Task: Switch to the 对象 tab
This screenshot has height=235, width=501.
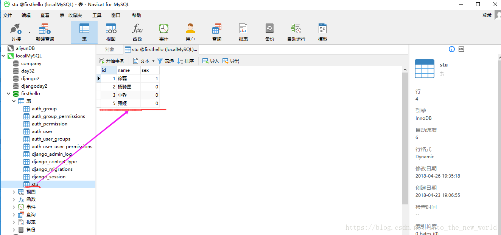Action: (110, 49)
